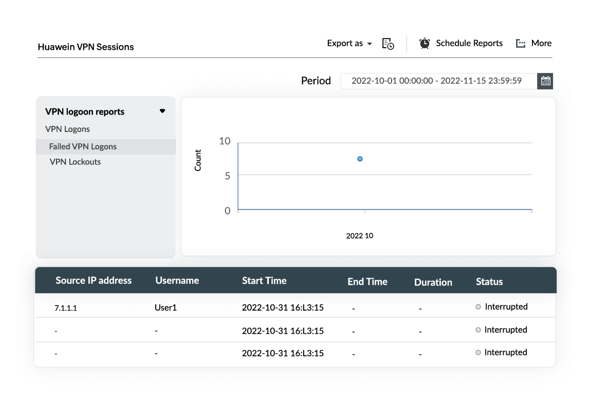Click the Period date range field
The width and height of the screenshot is (589, 402).
[x=436, y=81]
